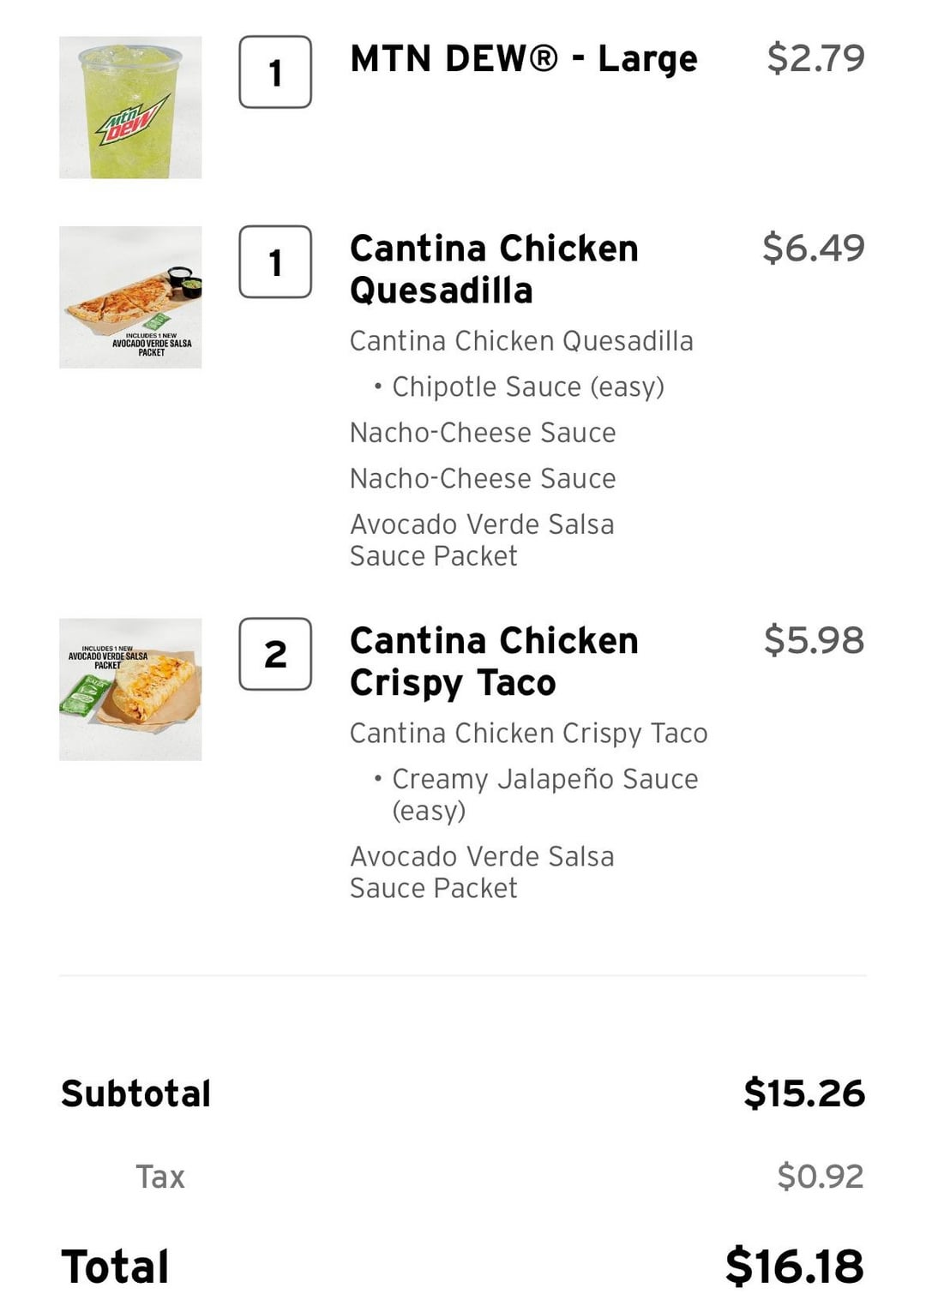926x1312 pixels.
Task: Click the $15.26 subtotal amount
Action: (804, 1093)
